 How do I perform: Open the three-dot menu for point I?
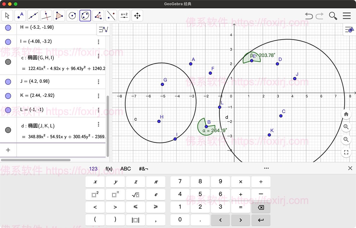coord(98,42)
